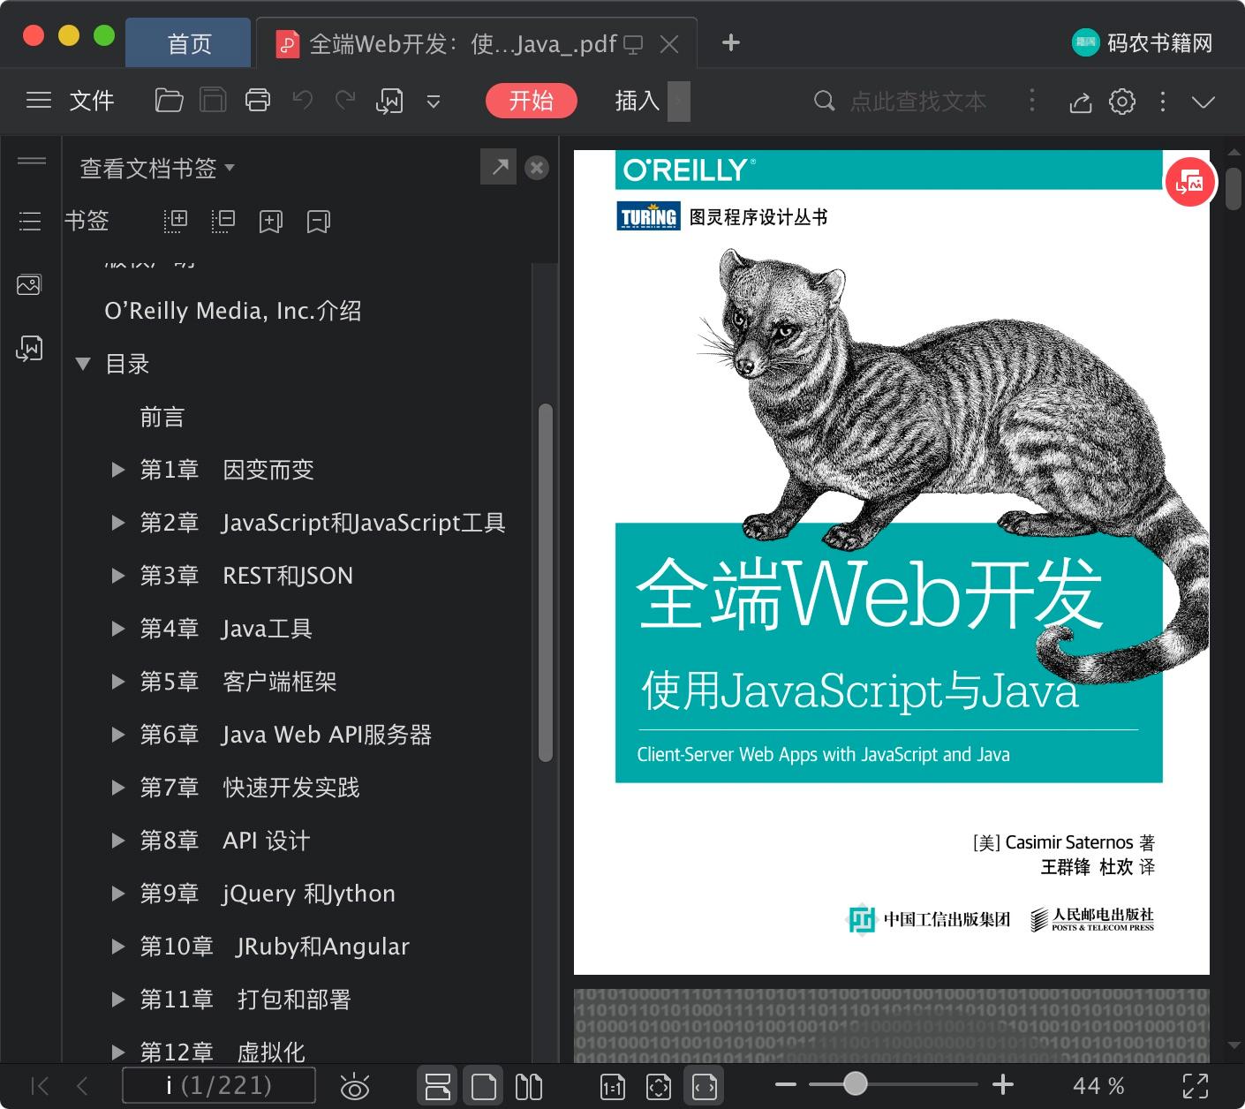
Task: Click the zoom slider handle
Action: 855,1083
